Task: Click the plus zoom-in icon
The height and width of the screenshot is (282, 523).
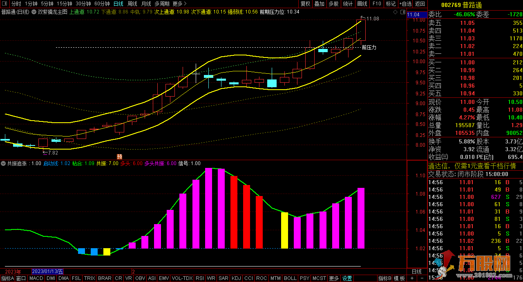Action: point(411,278)
